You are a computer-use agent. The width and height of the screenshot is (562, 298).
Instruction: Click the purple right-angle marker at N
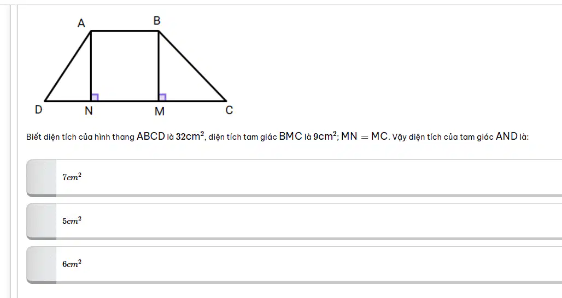(x=95, y=97)
